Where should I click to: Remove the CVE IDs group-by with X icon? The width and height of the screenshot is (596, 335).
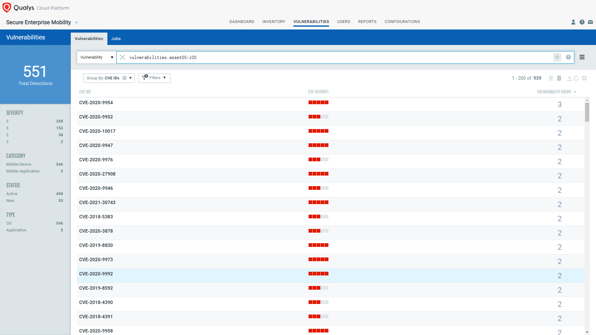click(124, 78)
